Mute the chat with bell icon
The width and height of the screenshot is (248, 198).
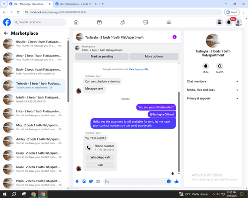coord(205,66)
